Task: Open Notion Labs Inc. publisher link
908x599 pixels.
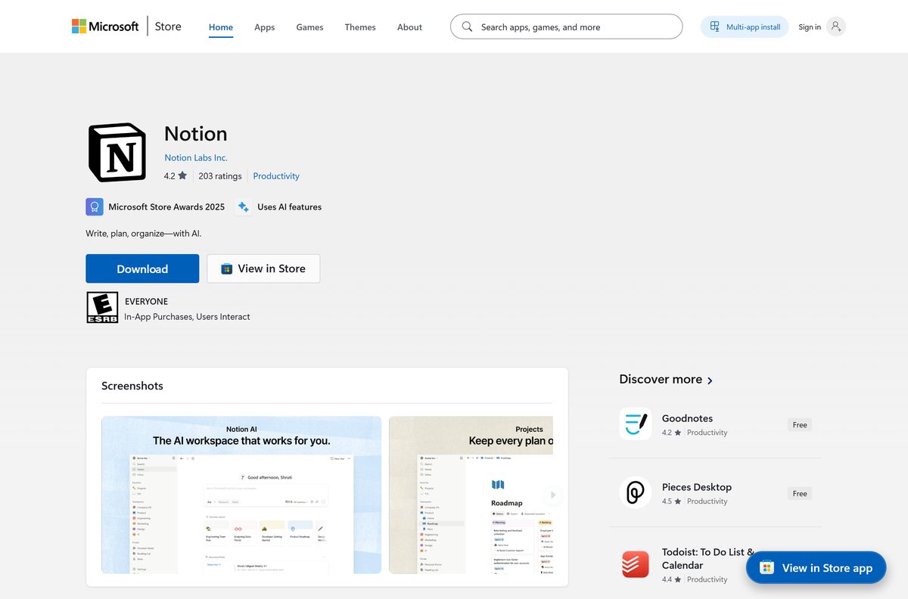Action: (196, 158)
